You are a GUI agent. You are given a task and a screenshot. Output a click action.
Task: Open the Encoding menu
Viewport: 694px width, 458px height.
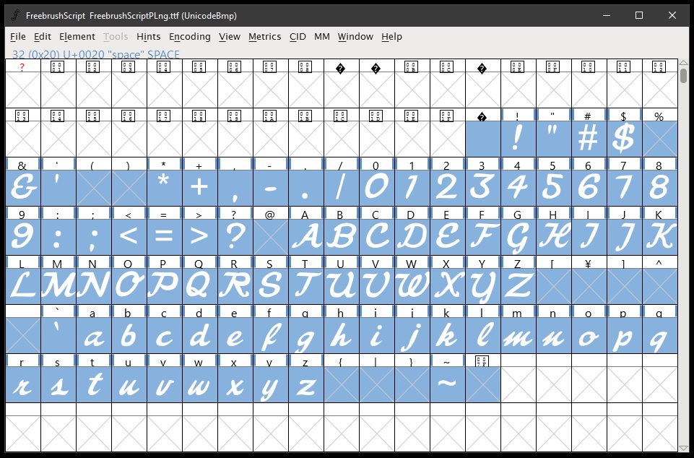(189, 37)
